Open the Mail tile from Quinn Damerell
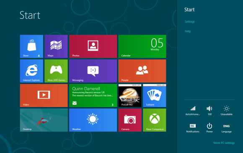This screenshot has height=153, width=243. 93,95
